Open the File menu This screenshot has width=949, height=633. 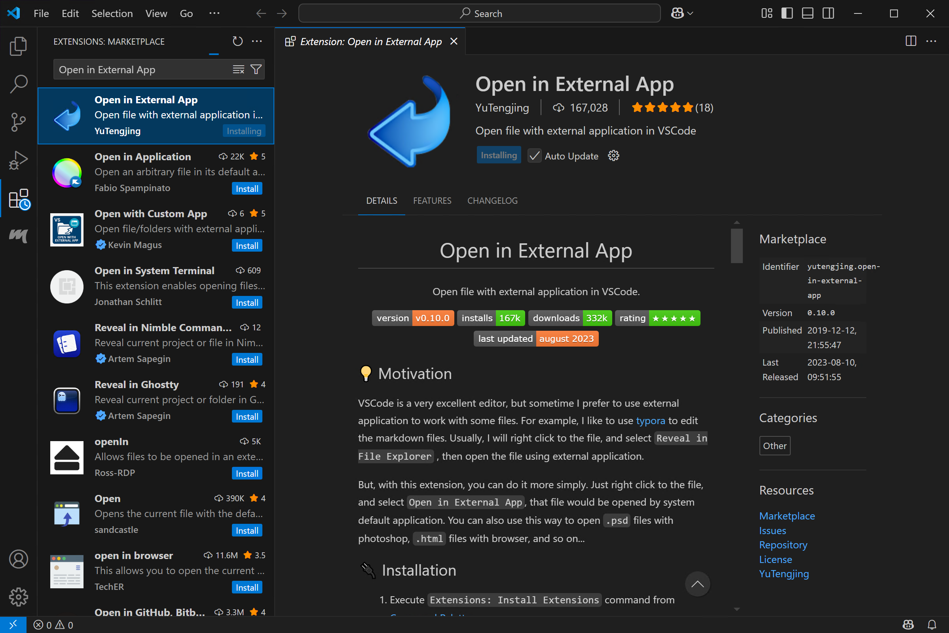[41, 13]
